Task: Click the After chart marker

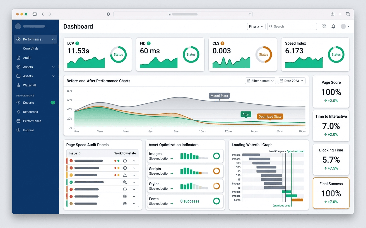Action: point(246,114)
